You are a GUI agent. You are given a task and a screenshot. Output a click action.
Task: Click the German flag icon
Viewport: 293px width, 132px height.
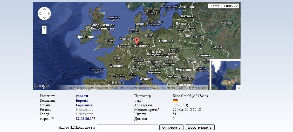(x=175, y=100)
